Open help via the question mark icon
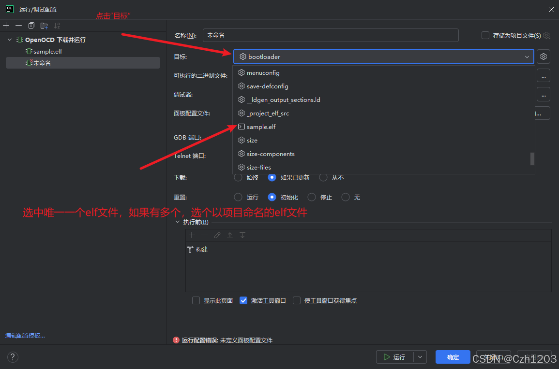 [x=13, y=357]
